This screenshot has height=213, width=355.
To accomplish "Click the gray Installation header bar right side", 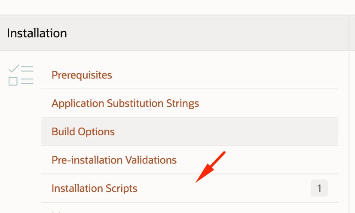I will click(x=272, y=33).
